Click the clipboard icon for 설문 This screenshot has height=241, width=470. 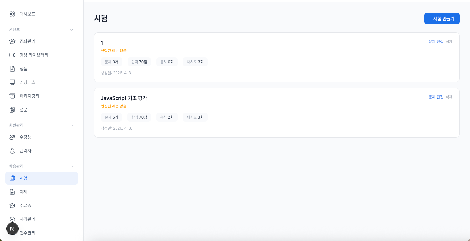12,110
